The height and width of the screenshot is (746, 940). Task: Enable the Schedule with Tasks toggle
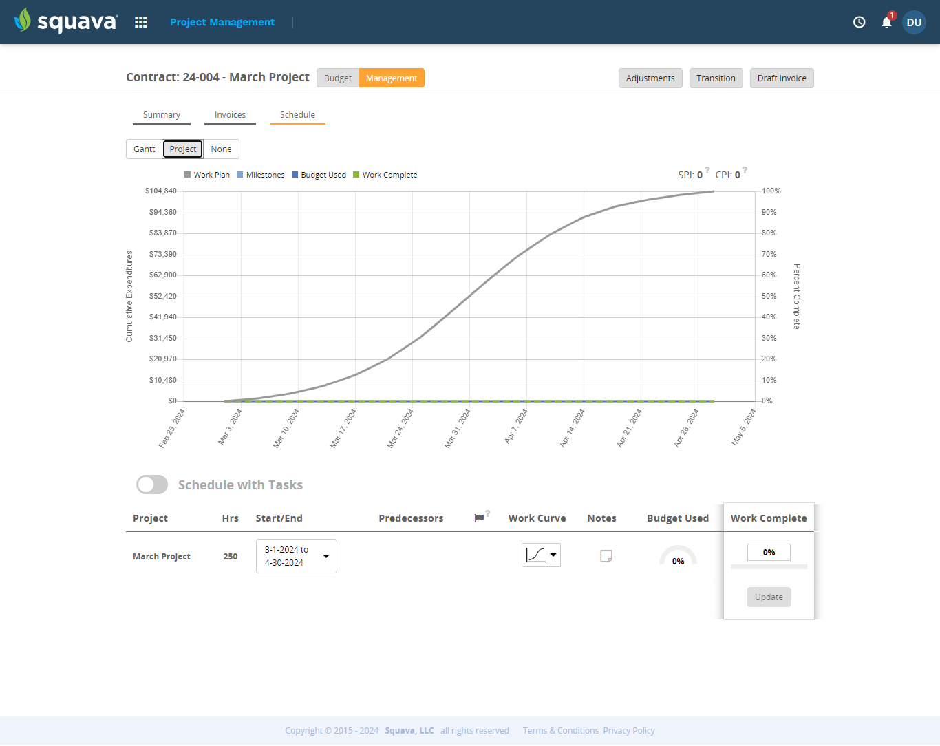click(x=151, y=484)
